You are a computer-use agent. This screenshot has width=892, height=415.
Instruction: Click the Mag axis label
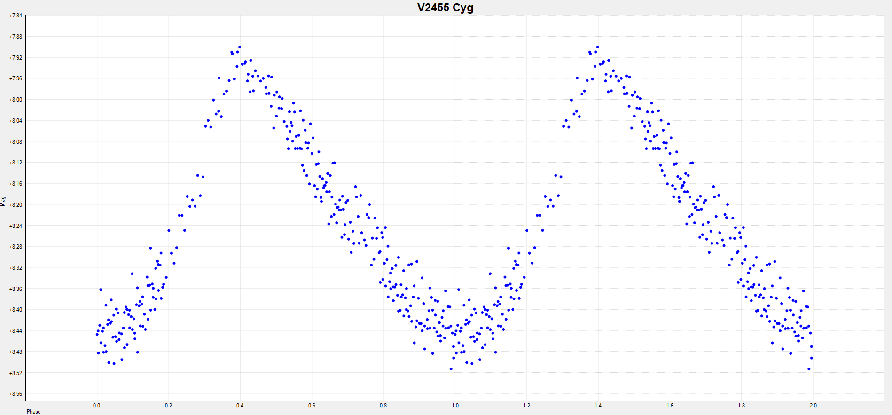[3, 201]
